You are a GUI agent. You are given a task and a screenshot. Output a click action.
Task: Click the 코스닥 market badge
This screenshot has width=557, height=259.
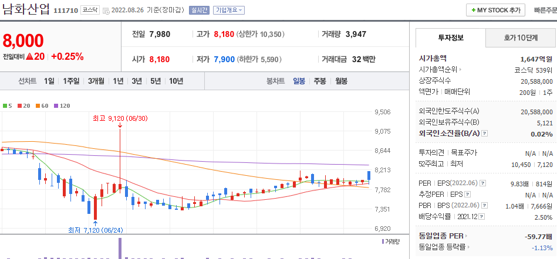point(90,10)
